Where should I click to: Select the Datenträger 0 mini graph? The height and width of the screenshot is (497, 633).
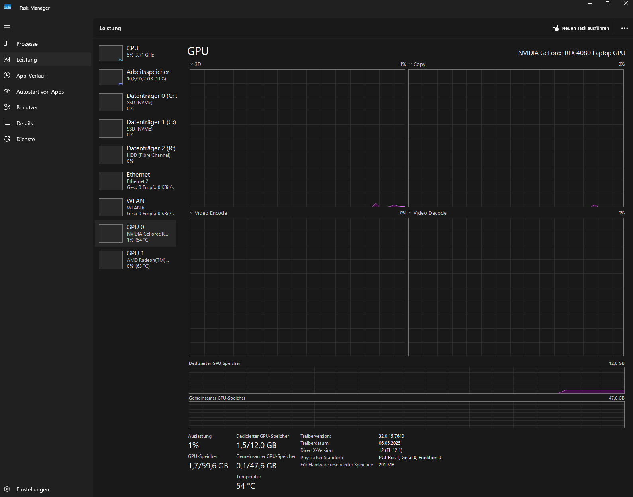(111, 102)
